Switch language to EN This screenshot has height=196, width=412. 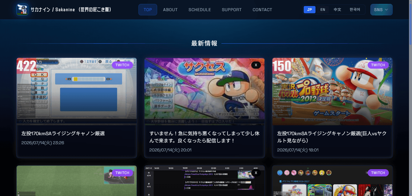click(323, 10)
